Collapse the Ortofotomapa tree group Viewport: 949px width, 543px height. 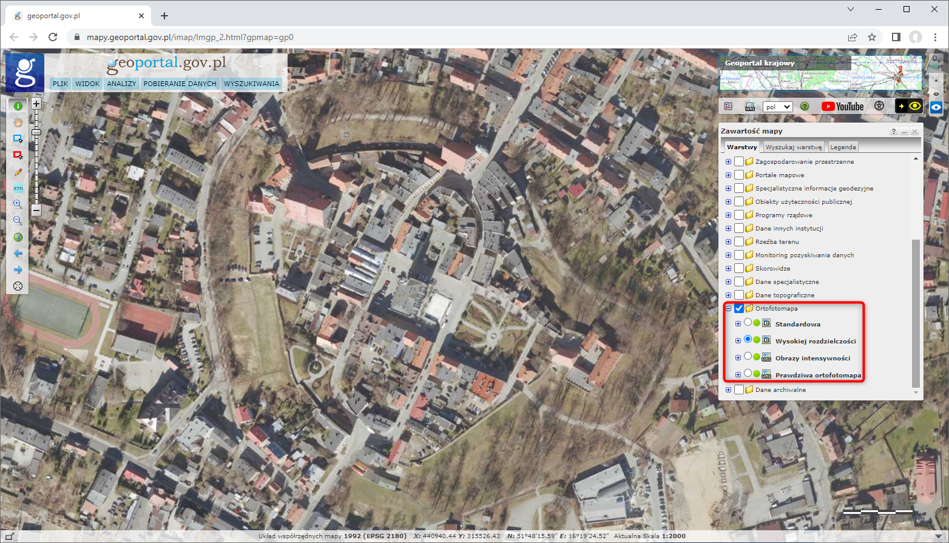coord(728,309)
